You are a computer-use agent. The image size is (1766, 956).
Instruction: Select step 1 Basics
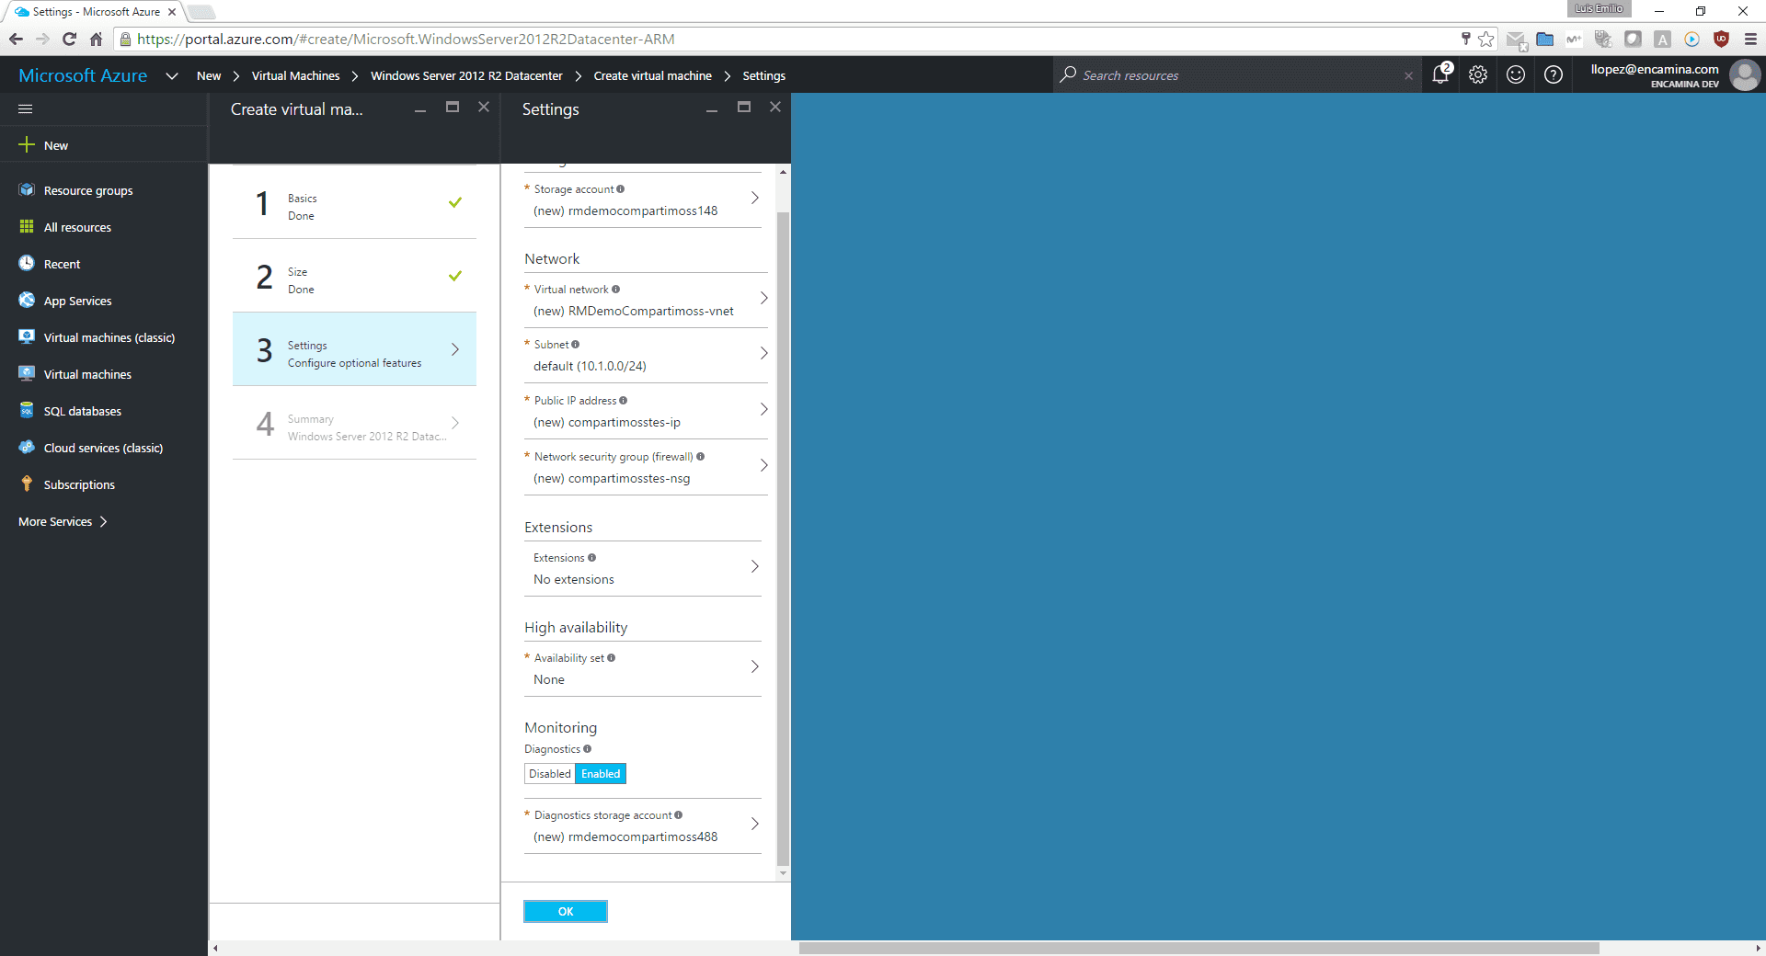[x=354, y=202]
